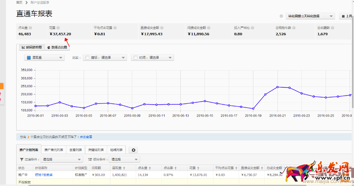This screenshot has height=186, width=354.
Task: Click the 不在投放 status row
Action: 24,182
